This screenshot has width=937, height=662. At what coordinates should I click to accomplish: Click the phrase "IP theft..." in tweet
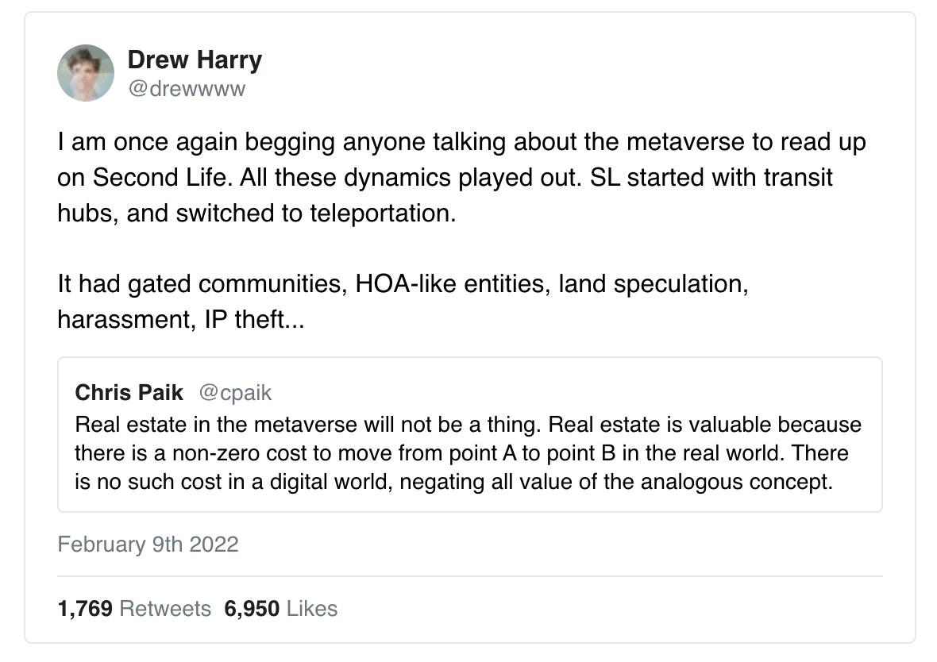tap(255, 319)
